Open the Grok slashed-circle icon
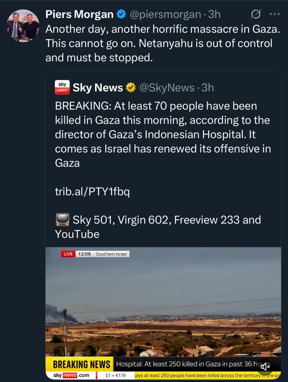 tap(255, 15)
